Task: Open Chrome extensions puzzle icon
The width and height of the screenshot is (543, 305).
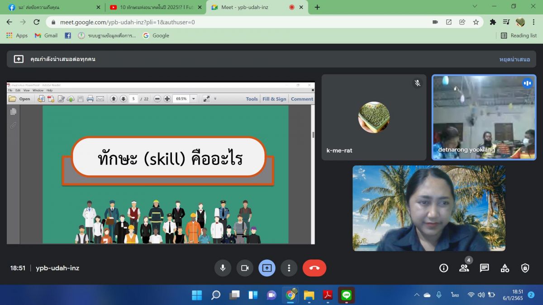Action: point(493,22)
